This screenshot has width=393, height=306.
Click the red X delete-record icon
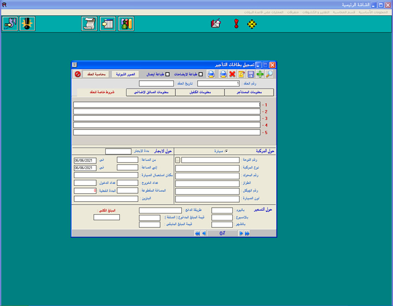(x=232, y=74)
